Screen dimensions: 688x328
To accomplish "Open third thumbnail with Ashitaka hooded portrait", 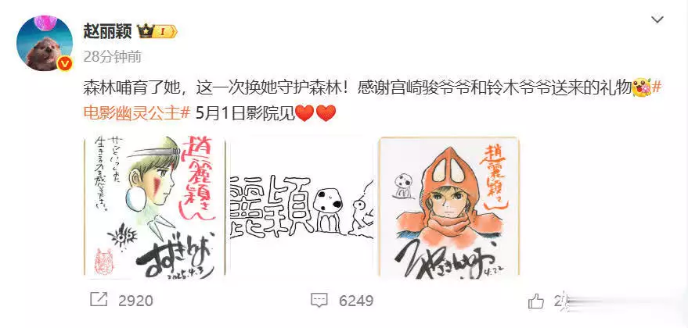I will pos(448,207).
